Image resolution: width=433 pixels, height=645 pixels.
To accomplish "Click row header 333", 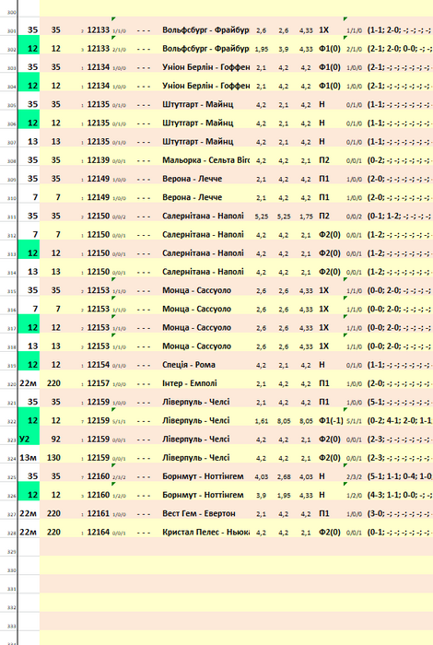I will [x=11, y=626].
